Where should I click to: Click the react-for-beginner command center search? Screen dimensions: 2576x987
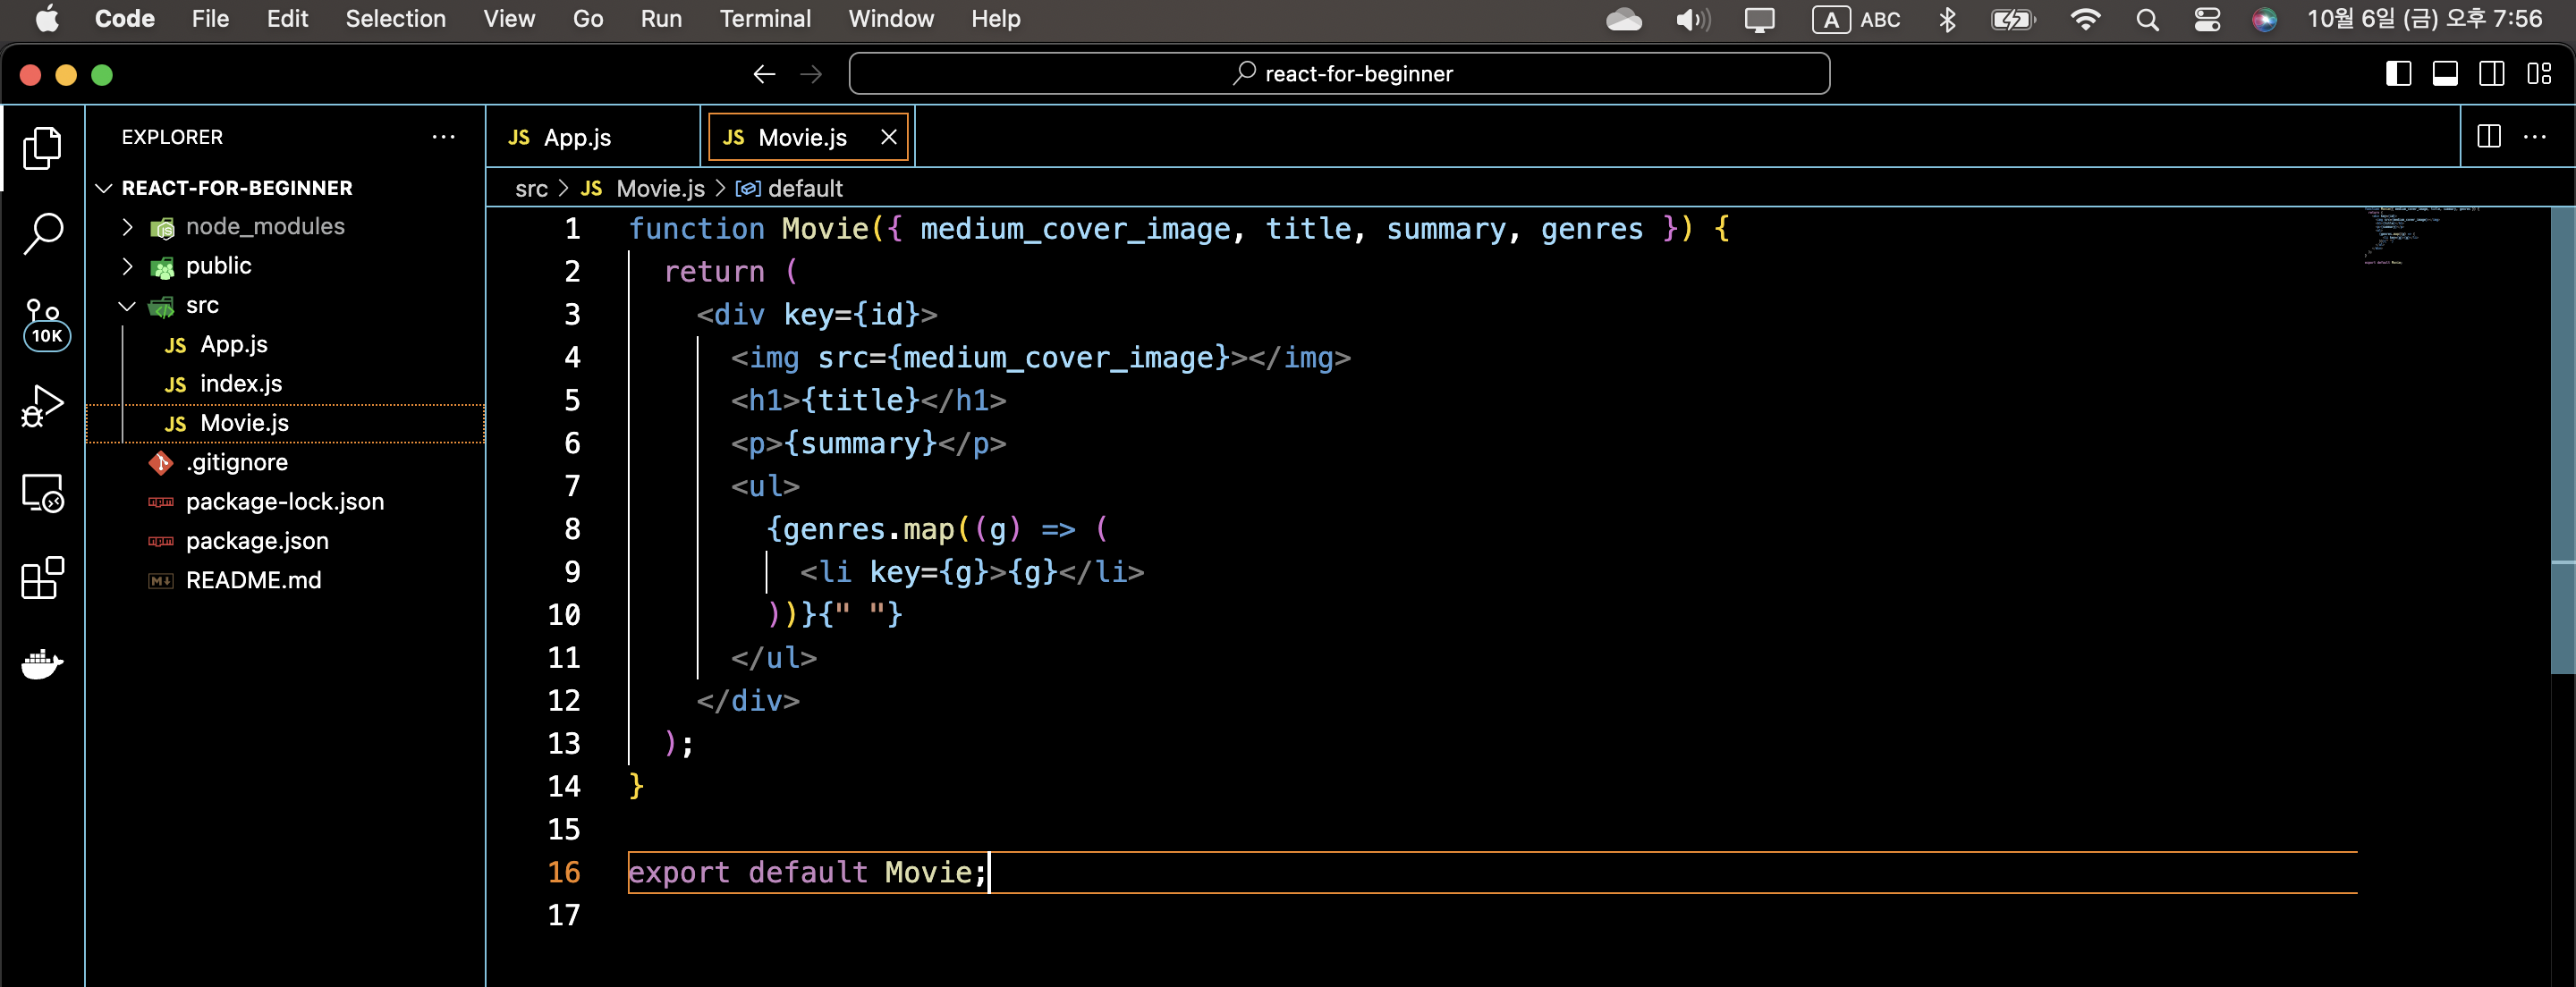pyautogui.click(x=1339, y=74)
